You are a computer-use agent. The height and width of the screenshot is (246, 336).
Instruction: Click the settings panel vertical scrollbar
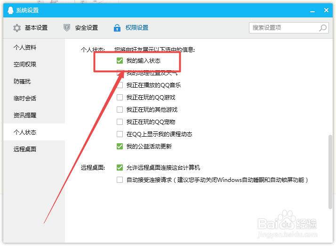(330, 172)
